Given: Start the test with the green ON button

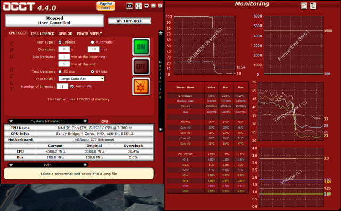Looking at the screenshot, I should click(141, 47).
